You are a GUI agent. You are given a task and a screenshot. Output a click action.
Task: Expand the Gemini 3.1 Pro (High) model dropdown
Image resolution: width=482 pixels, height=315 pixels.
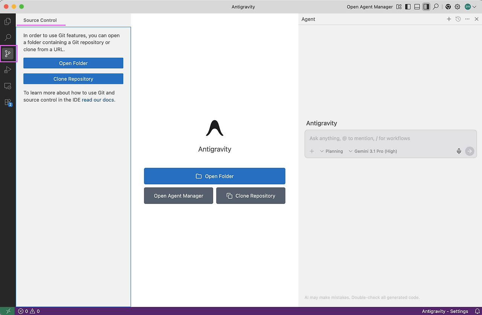(373, 151)
